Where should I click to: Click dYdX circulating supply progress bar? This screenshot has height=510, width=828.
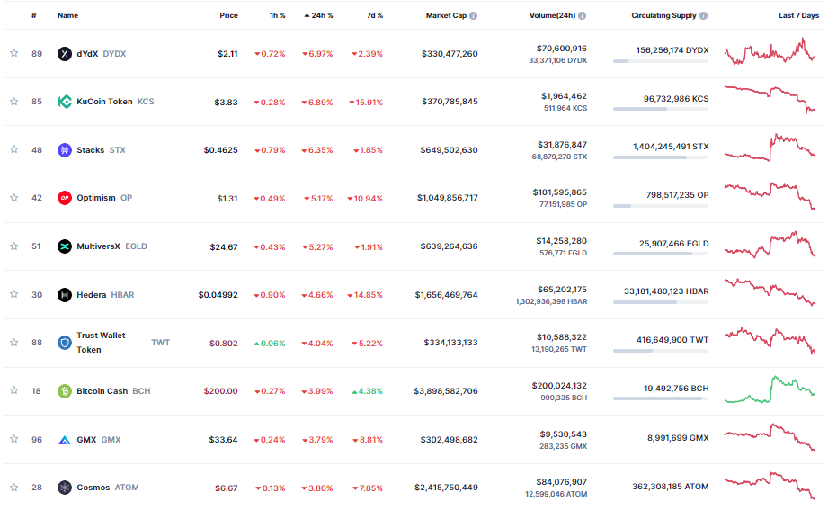pos(661,61)
